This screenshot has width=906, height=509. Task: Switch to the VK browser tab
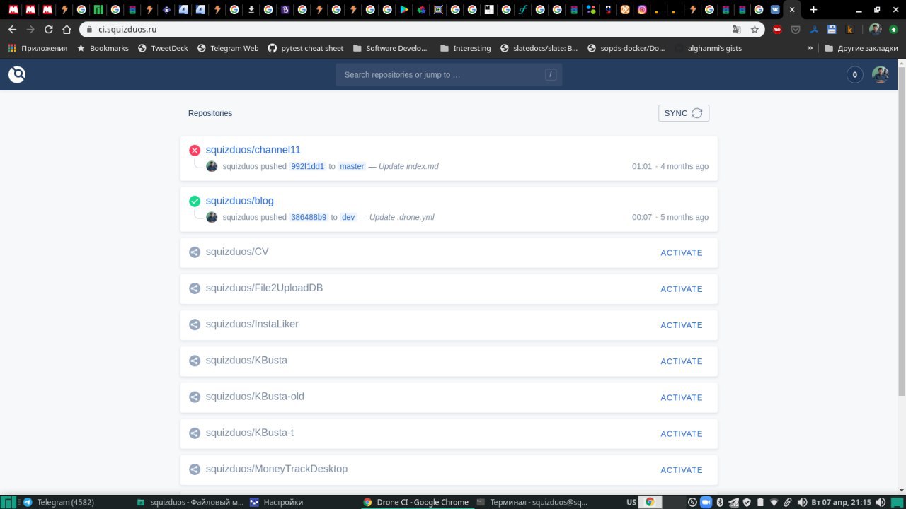coord(776,10)
